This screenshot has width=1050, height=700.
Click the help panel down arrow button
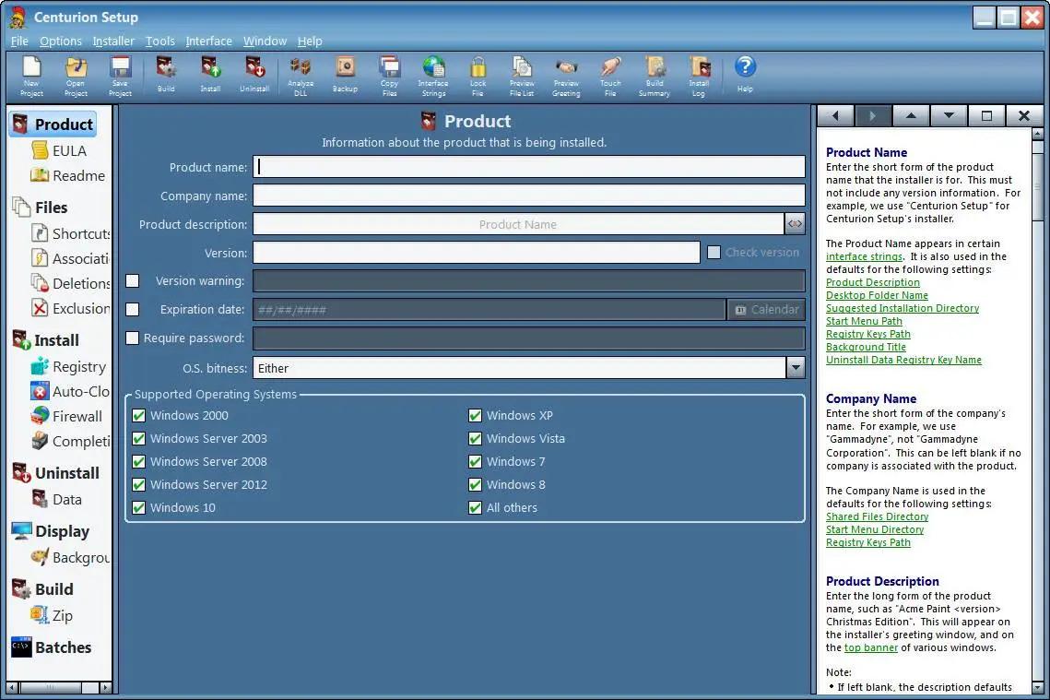coord(949,116)
